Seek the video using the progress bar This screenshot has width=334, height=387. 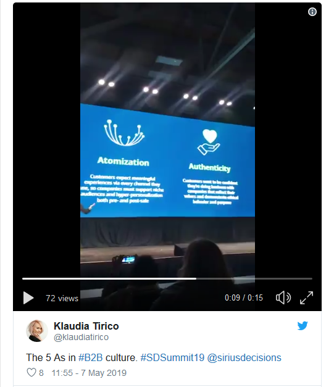(x=167, y=278)
